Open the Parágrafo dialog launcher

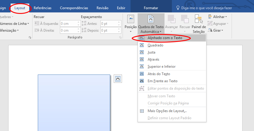pyautogui.click(x=121, y=38)
